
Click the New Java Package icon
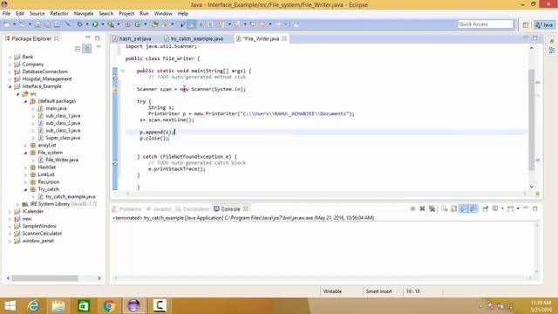(128, 24)
